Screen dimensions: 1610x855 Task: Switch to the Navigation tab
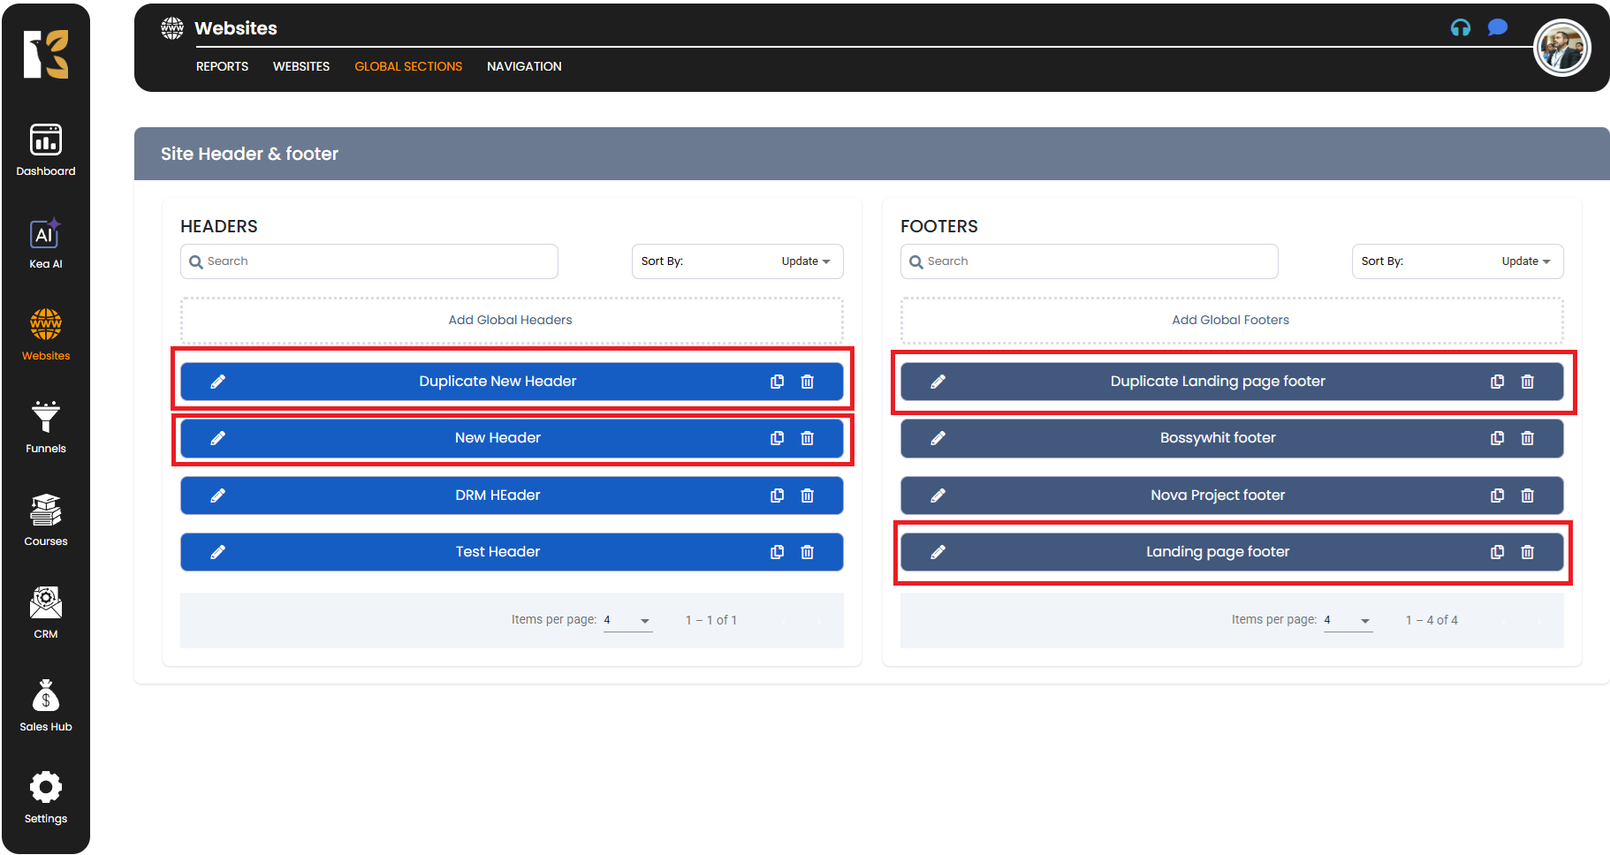coord(524,66)
